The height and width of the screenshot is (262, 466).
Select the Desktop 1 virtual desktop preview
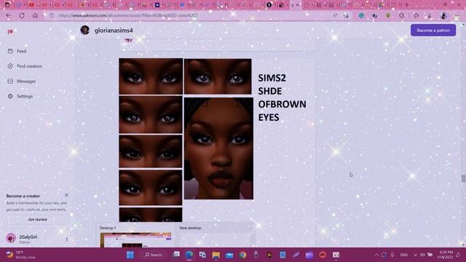coord(135,239)
